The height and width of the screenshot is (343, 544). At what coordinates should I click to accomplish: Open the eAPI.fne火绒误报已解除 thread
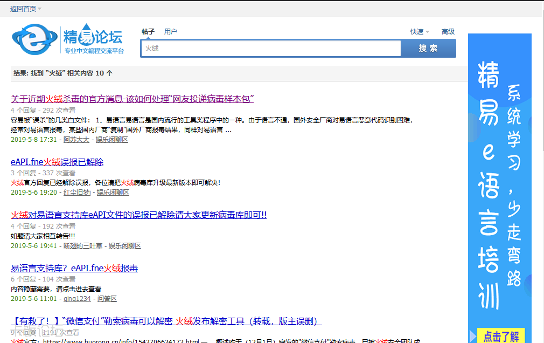tap(57, 162)
